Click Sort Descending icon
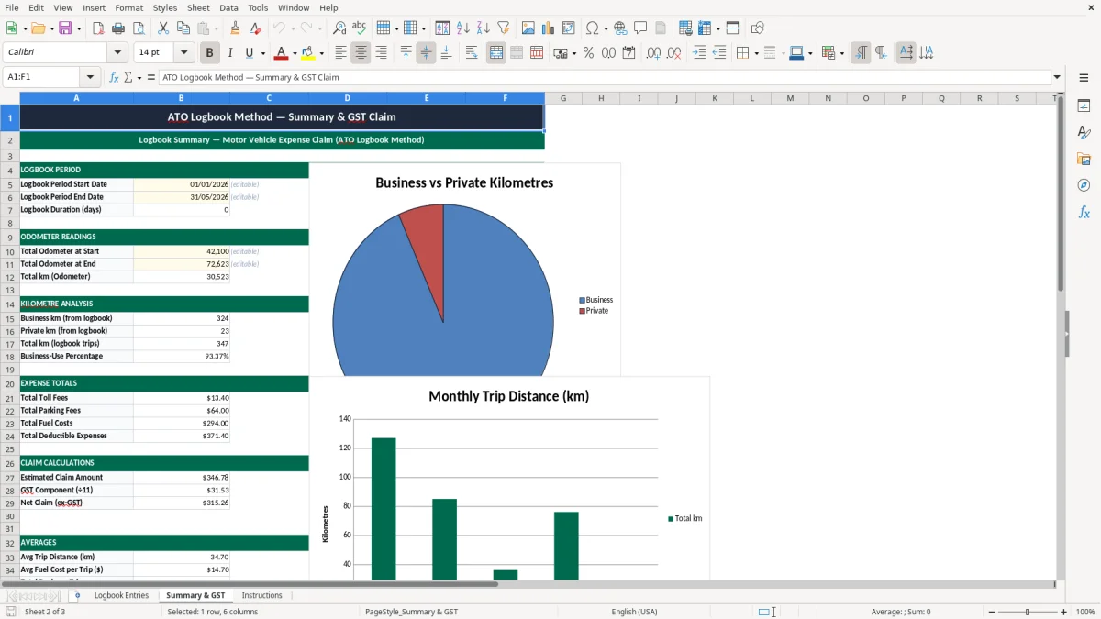Screen dimensions: 1101x619 coord(483,28)
